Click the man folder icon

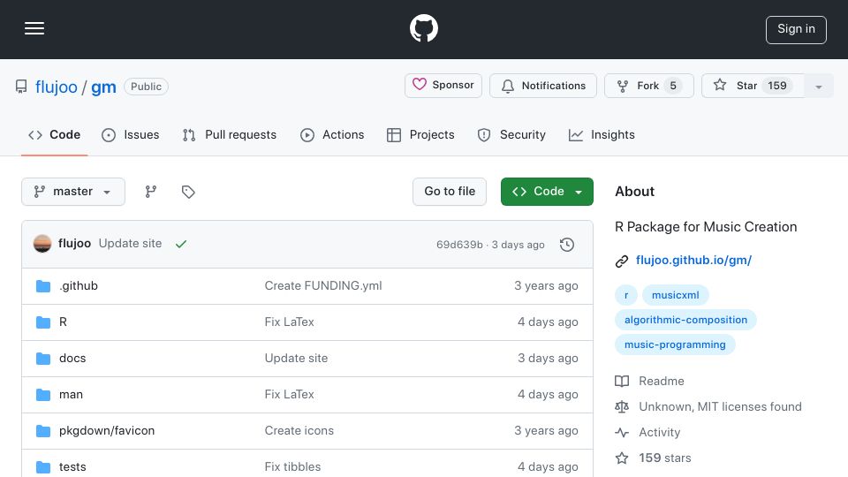(43, 395)
